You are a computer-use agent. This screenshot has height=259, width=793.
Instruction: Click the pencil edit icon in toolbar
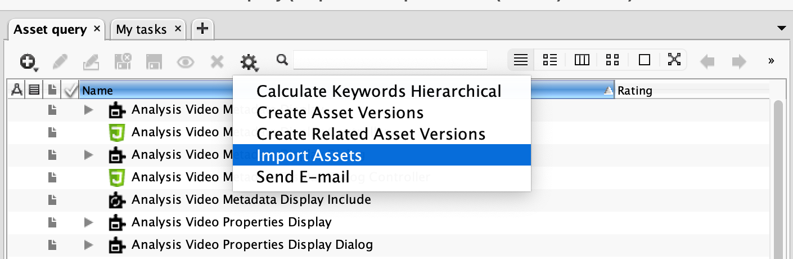click(x=61, y=61)
